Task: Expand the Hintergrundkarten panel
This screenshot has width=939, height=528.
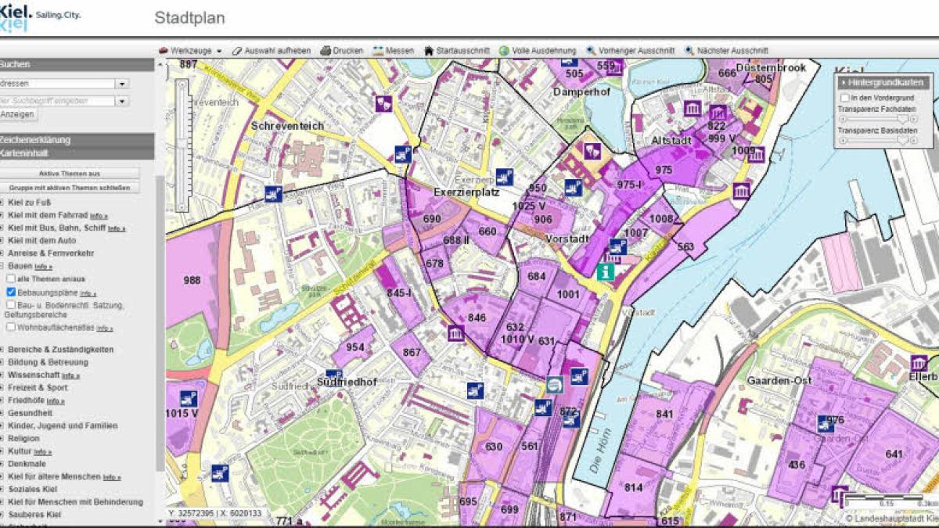Action: 880,81
